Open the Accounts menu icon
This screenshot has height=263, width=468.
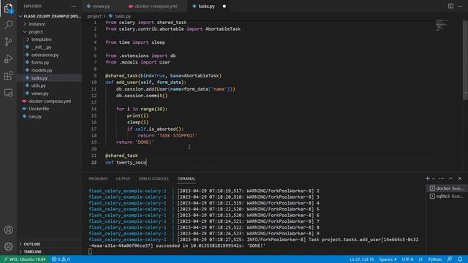pos(8,229)
